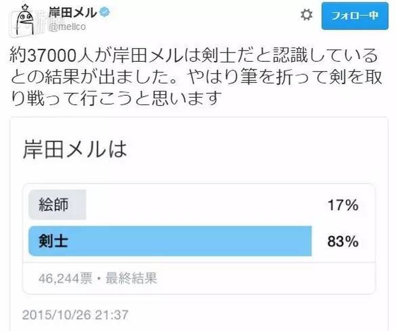Viewport: 396px width, 331px height.
Task: Click 岸田メル's profile avatar picture
Action: pos(23,20)
